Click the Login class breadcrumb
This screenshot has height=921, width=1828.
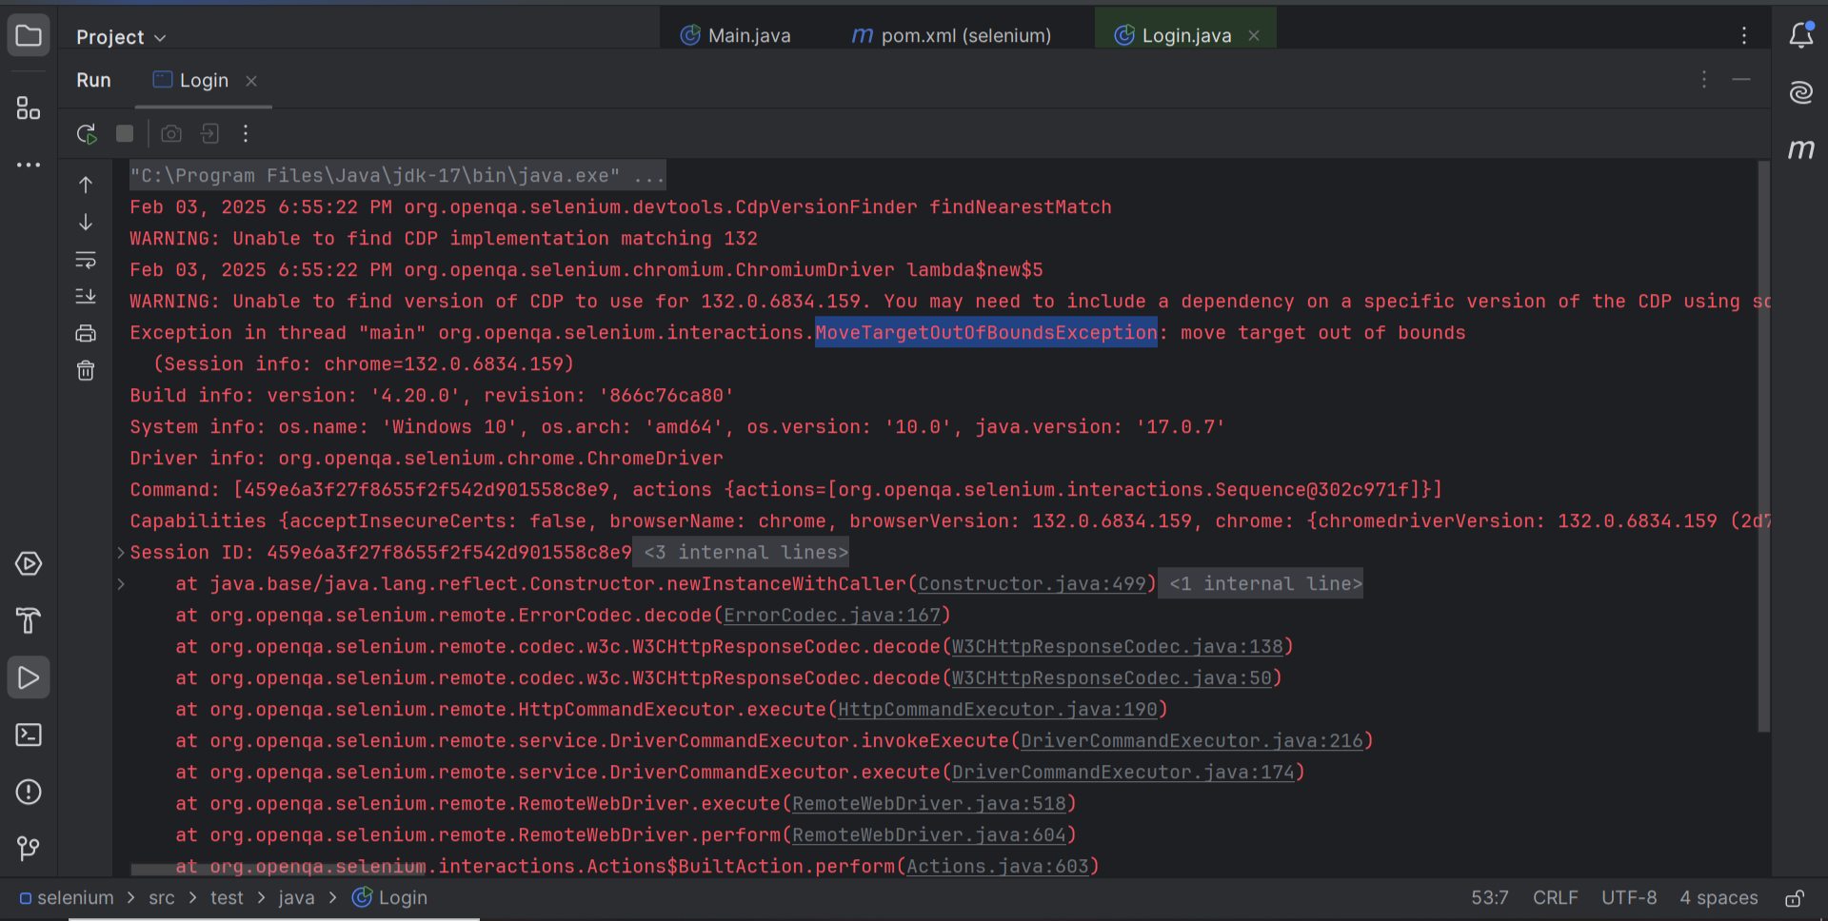point(390,898)
